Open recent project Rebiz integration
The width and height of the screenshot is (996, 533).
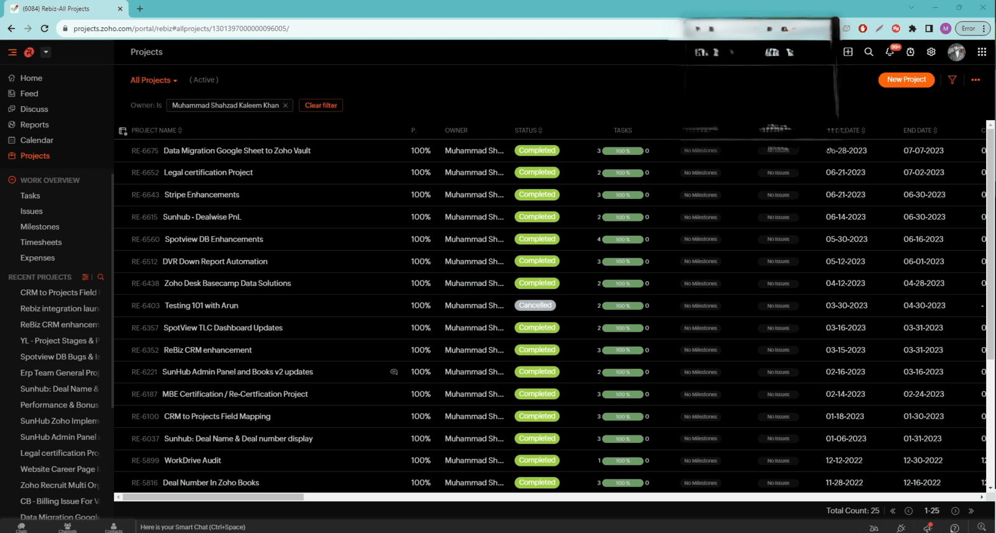[x=59, y=308]
